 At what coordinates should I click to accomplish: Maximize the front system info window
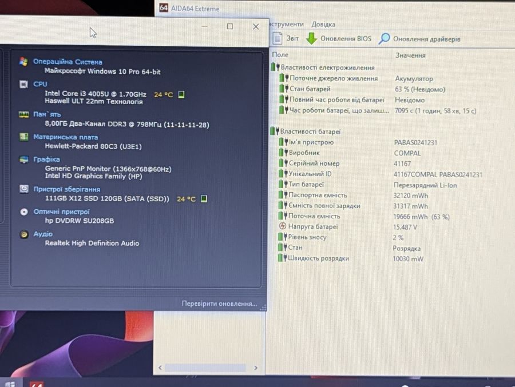click(230, 26)
